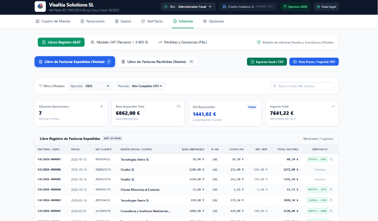This screenshot has width=378, height=221.
Task: Show Libro de Facturas Expedidas (Ventas)
Action: [x=75, y=62]
